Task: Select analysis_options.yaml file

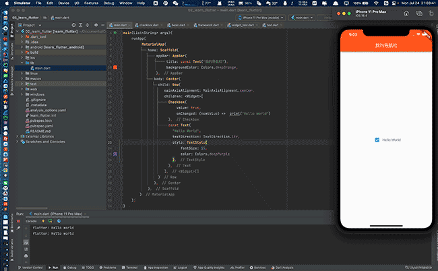Action: [48, 111]
